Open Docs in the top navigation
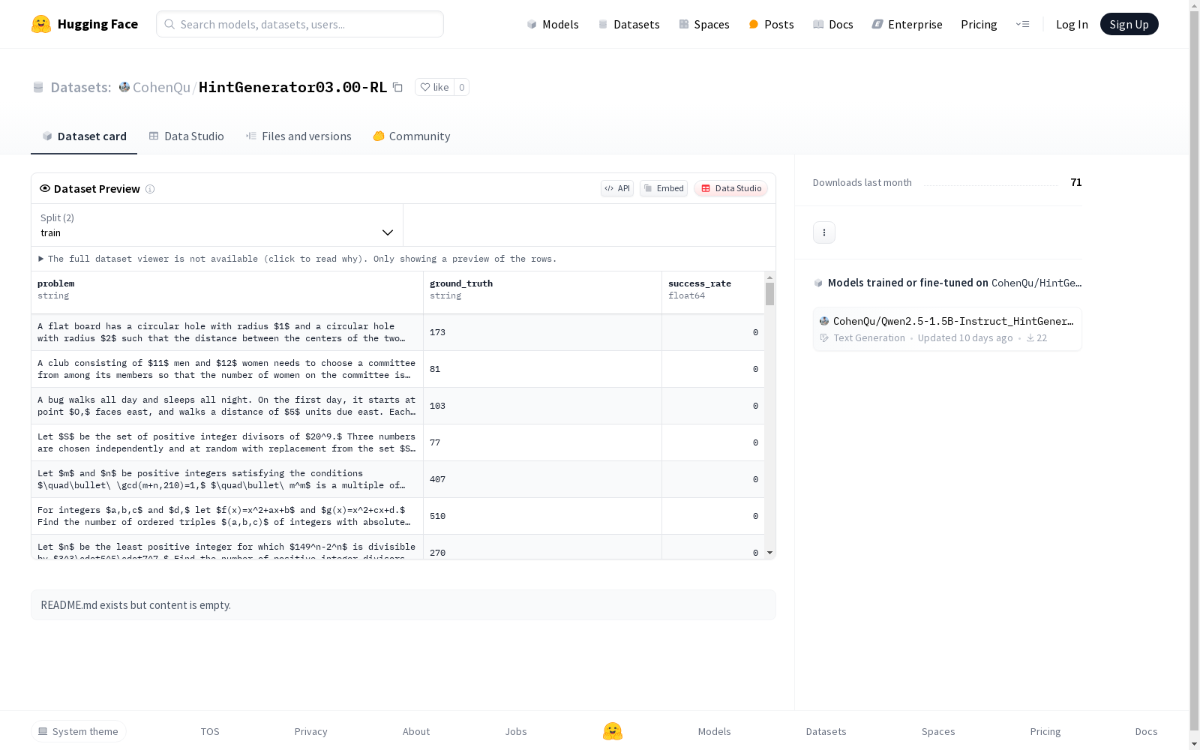The width and height of the screenshot is (1200, 750). tap(833, 24)
